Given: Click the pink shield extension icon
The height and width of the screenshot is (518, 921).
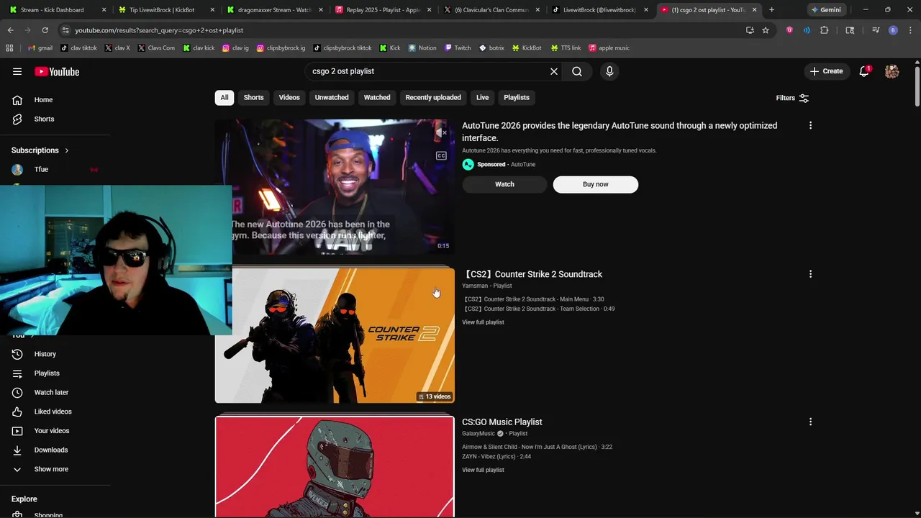Looking at the screenshot, I should click(790, 30).
